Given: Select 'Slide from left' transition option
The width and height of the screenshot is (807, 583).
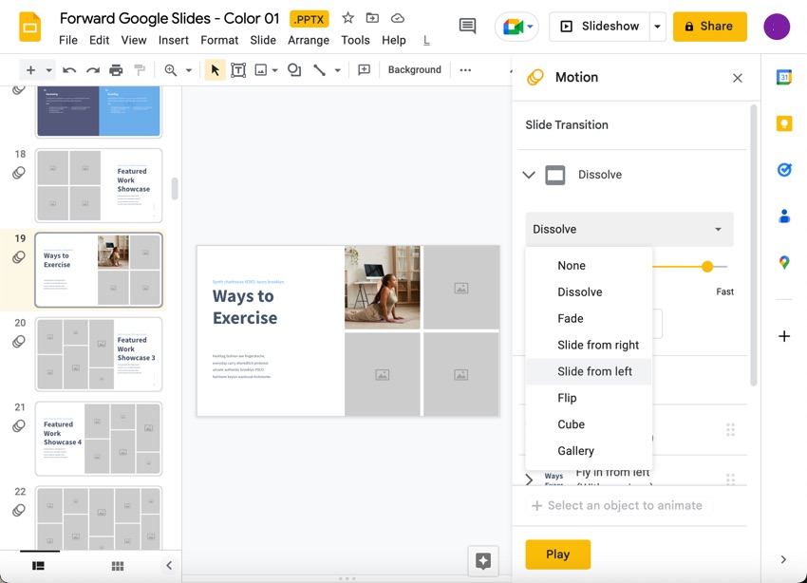Looking at the screenshot, I should pyautogui.click(x=594, y=371).
